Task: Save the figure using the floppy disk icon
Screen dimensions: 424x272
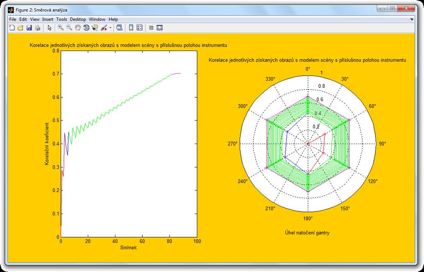Action: tap(29, 28)
